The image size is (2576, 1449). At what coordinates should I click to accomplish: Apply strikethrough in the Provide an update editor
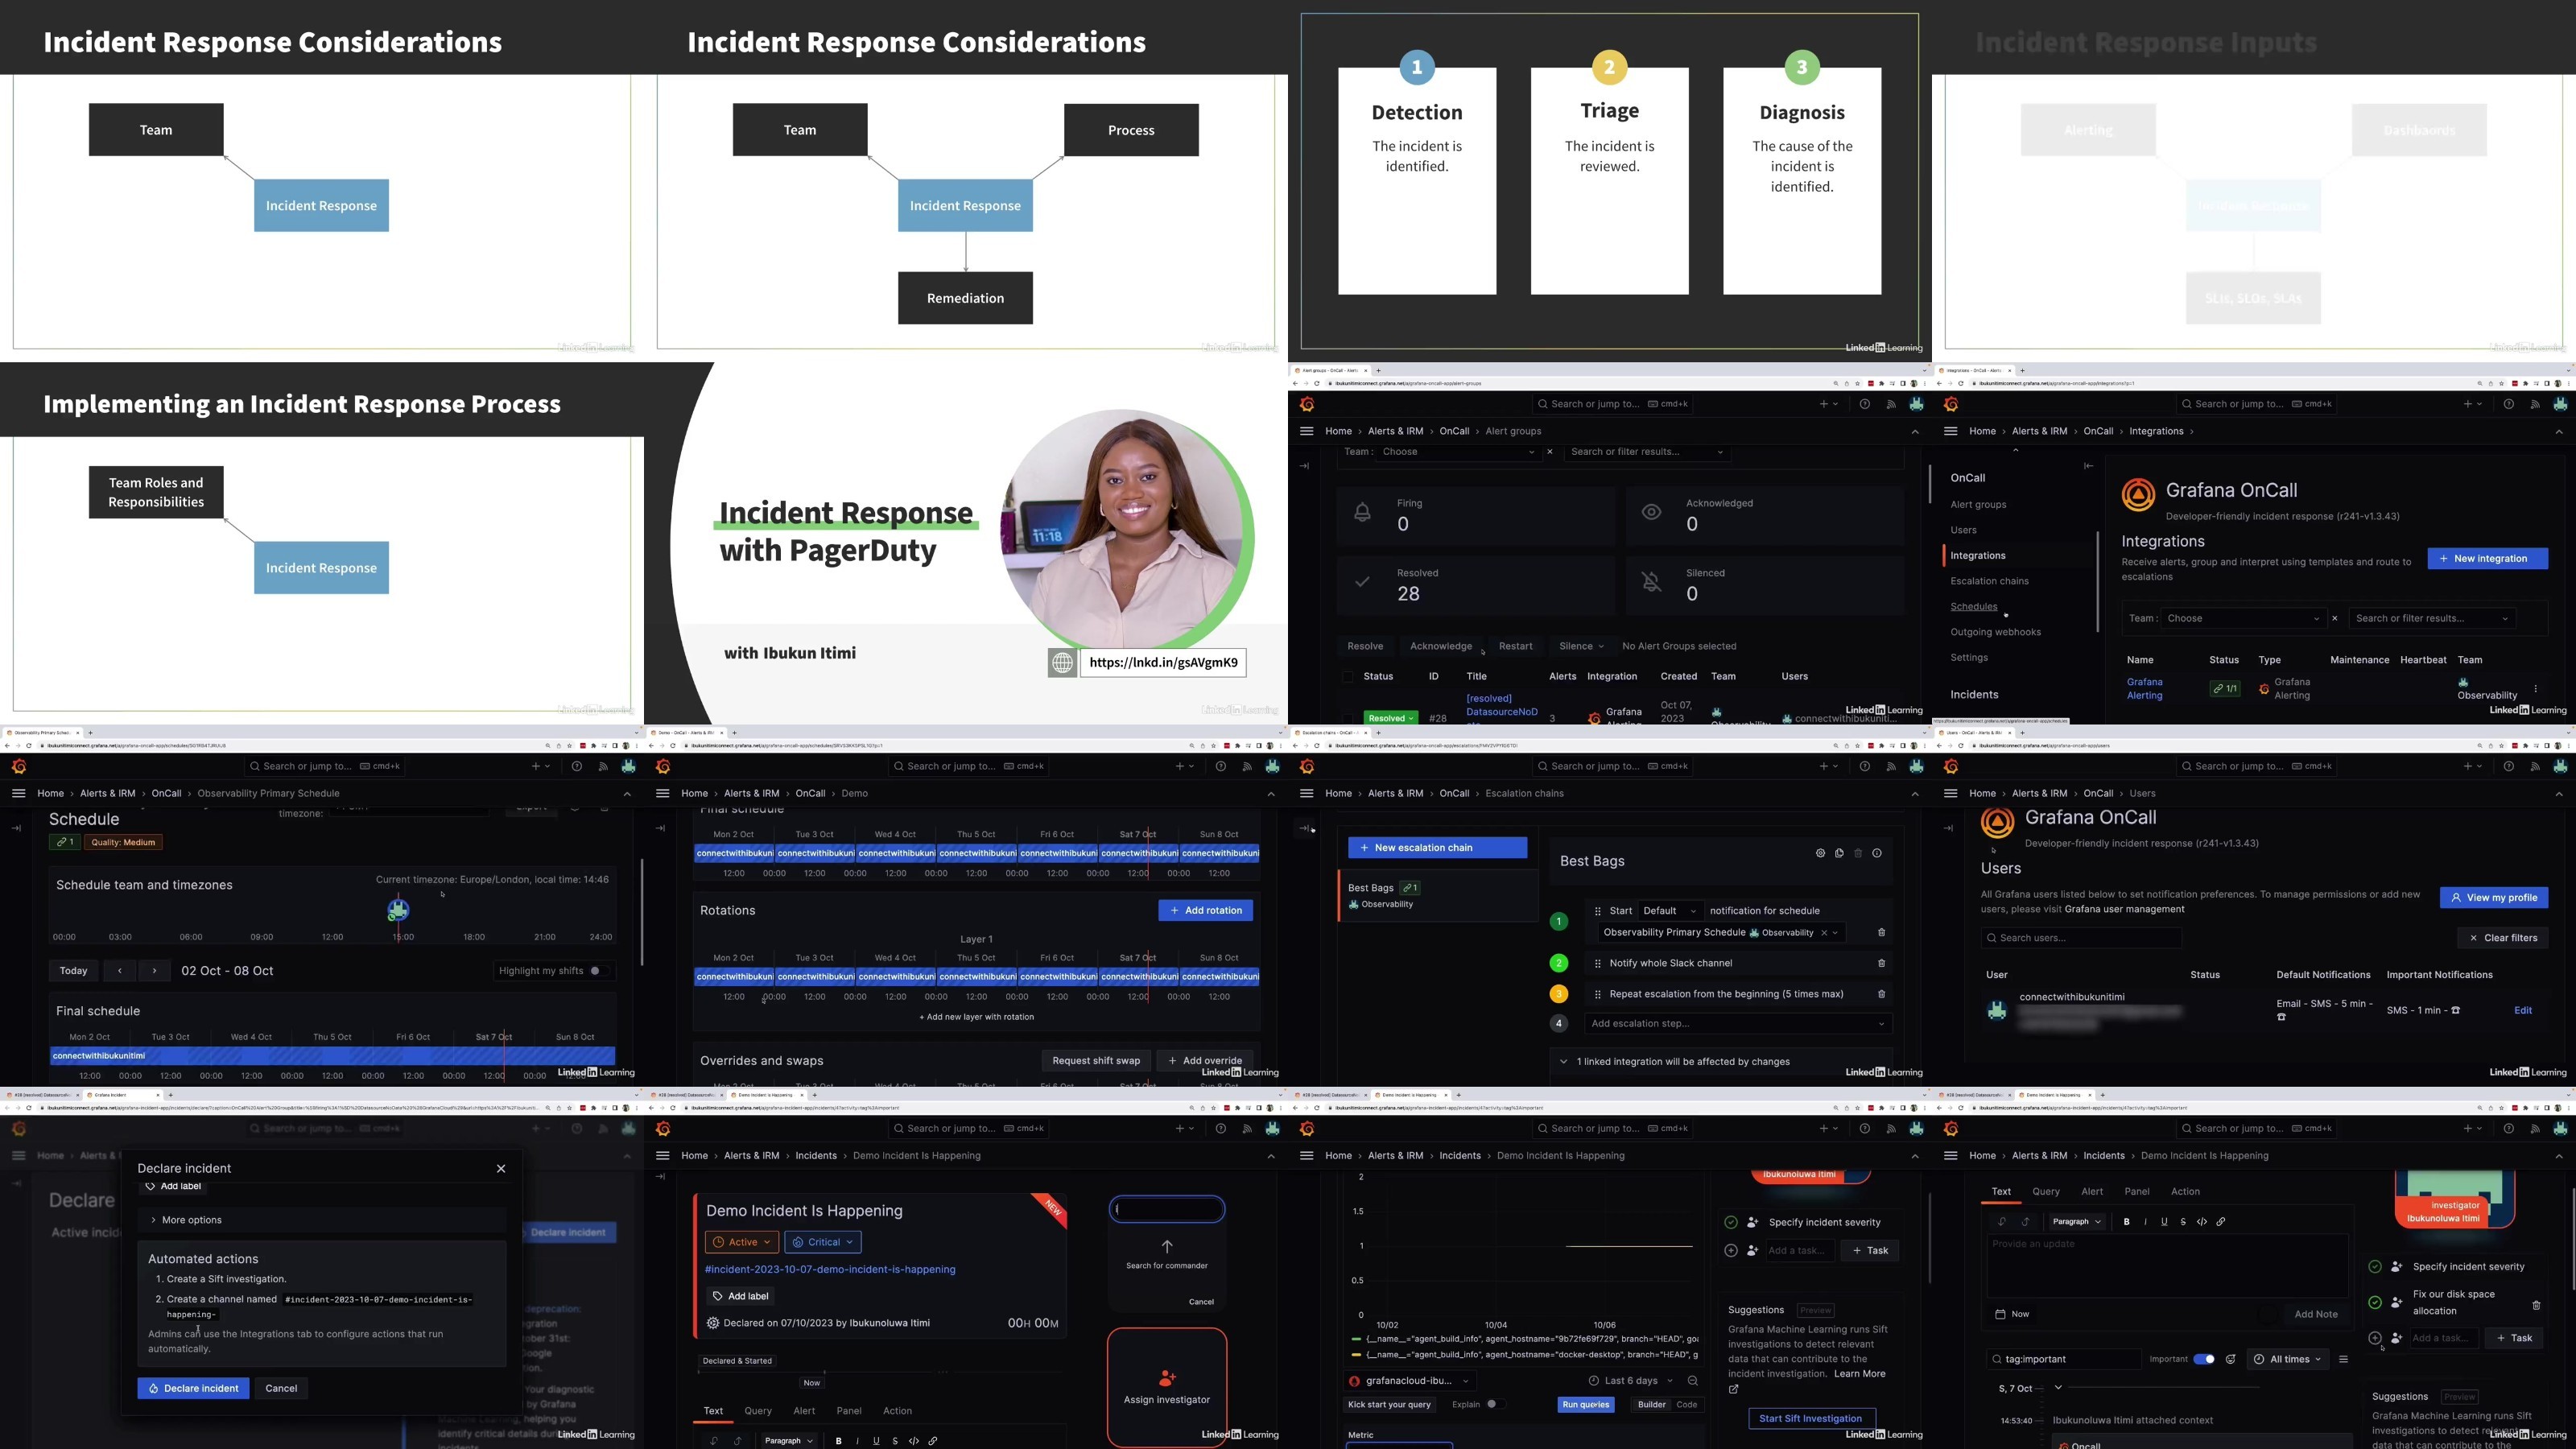pyautogui.click(x=2183, y=1222)
